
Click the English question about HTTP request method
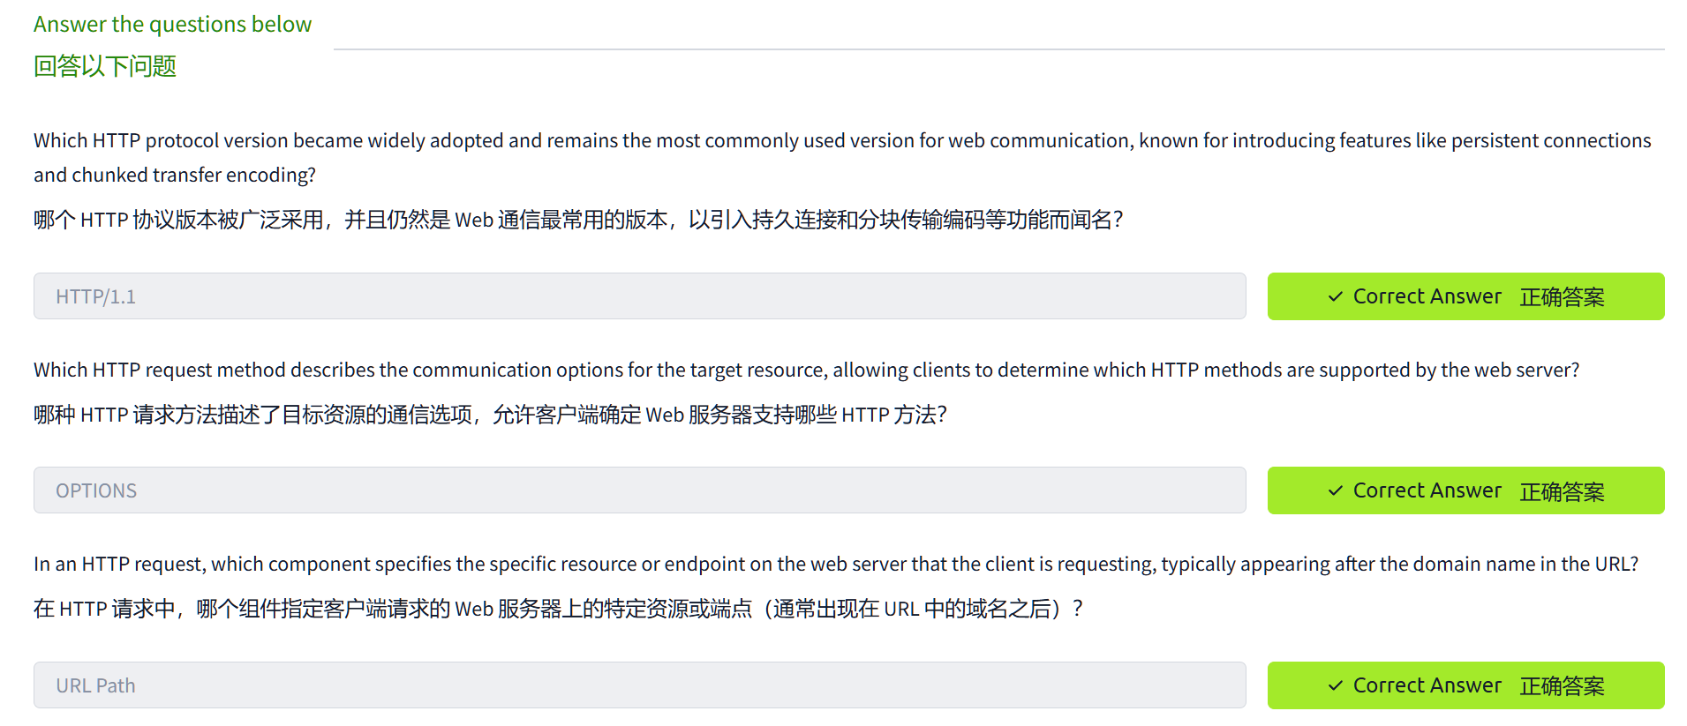806,370
